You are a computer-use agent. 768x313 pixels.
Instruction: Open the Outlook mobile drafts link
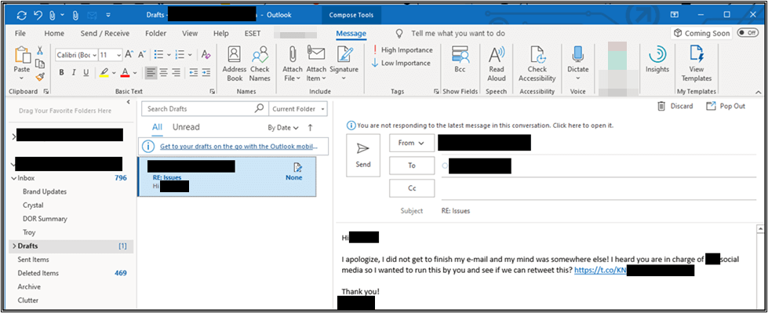pyautogui.click(x=238, y=146)
